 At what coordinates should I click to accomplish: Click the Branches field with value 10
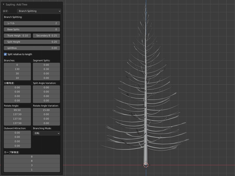click(17, 78)
